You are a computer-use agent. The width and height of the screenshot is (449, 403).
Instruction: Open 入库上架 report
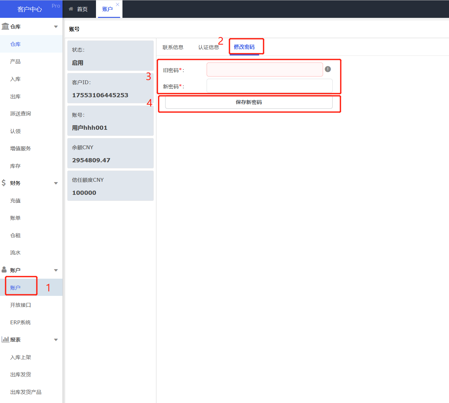coord(31,357)
